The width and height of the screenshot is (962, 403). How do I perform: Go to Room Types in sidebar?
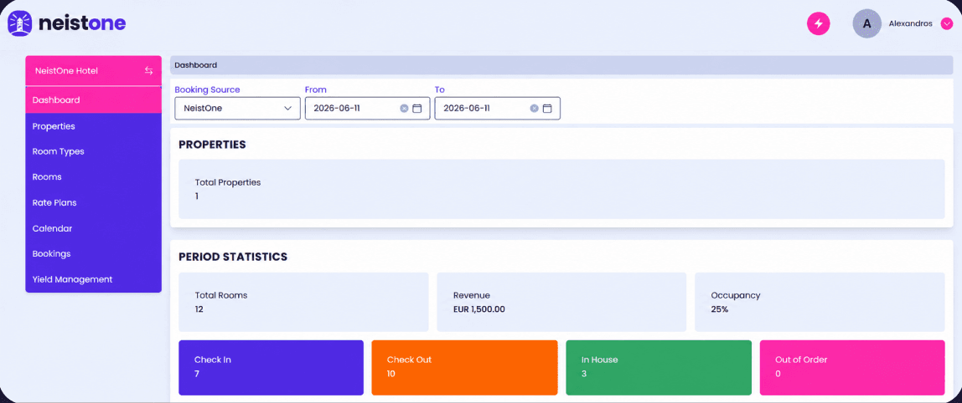click(x=93, y=151)
